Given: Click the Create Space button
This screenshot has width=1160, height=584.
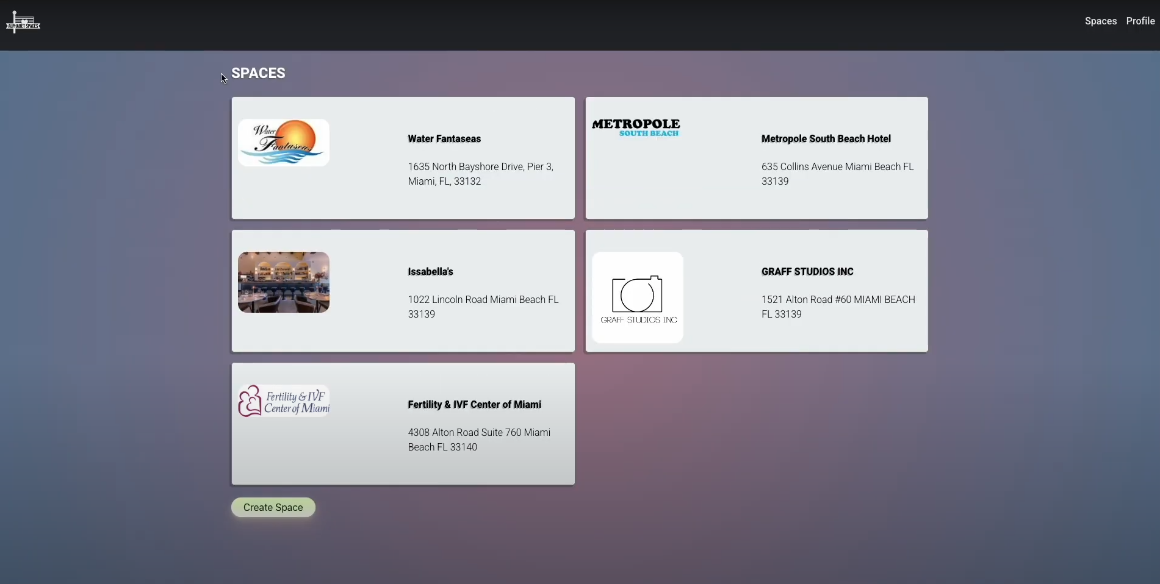Looking at the screenshot, I should click(273, 507).
